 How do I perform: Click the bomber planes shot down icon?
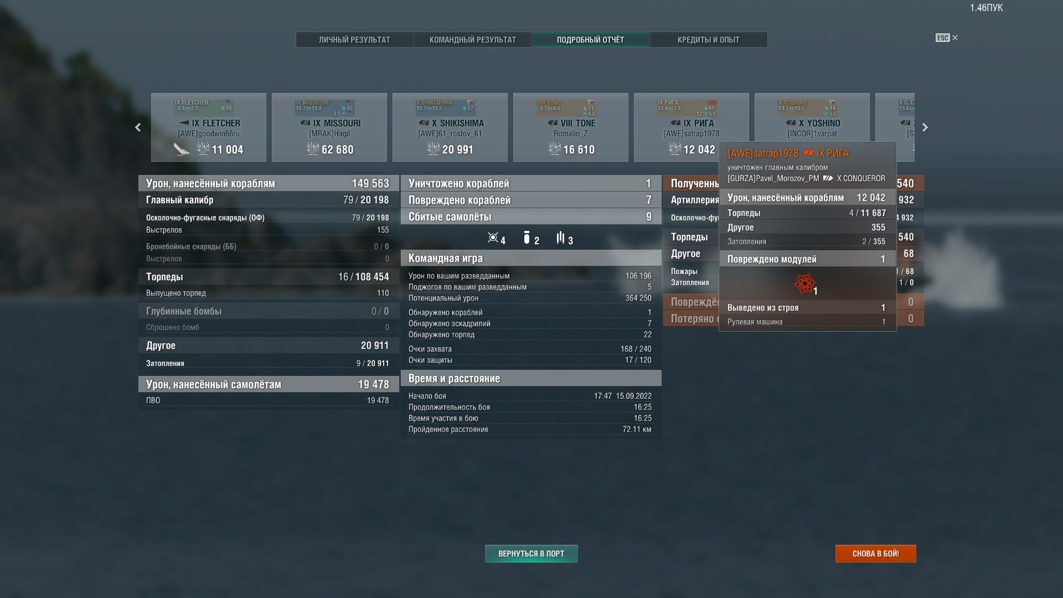pyautogui.click(x=527, y=238)
